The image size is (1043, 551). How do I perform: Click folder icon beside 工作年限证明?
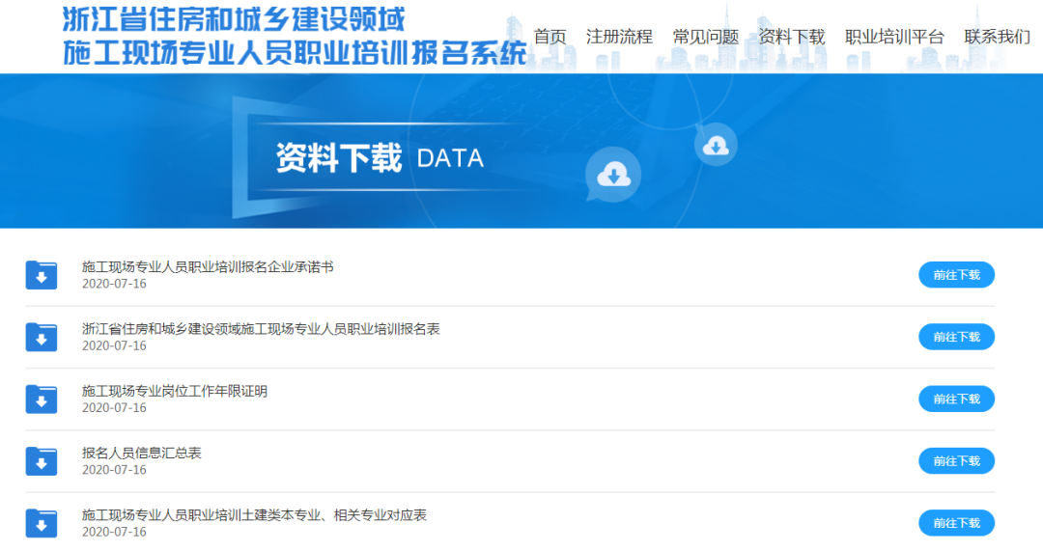[x=42, y=399]
